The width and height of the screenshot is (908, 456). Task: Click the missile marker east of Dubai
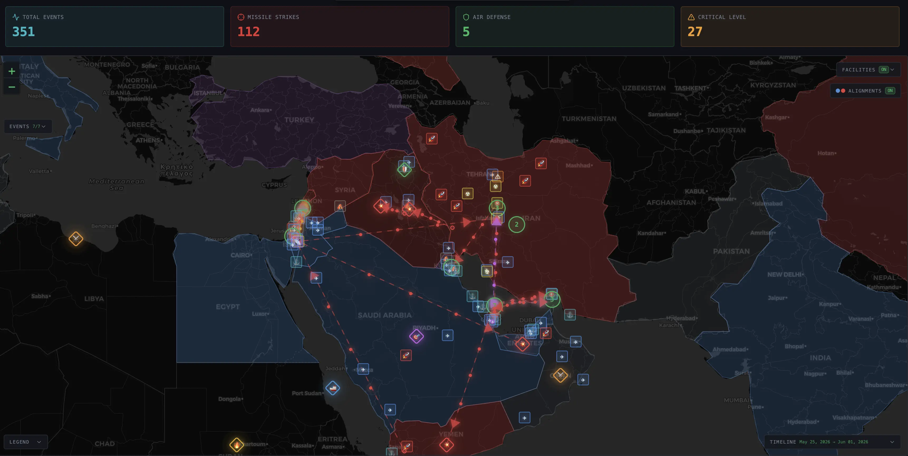[546, 333]
